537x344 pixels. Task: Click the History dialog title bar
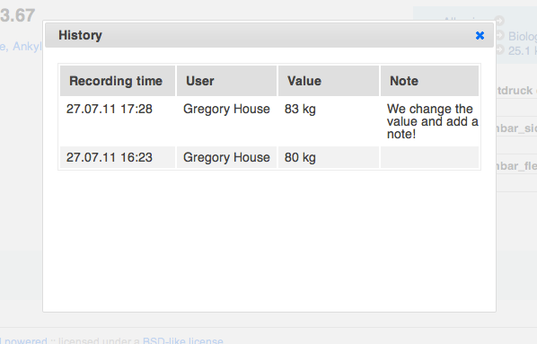pyautogui.click(x=269, y=35)
